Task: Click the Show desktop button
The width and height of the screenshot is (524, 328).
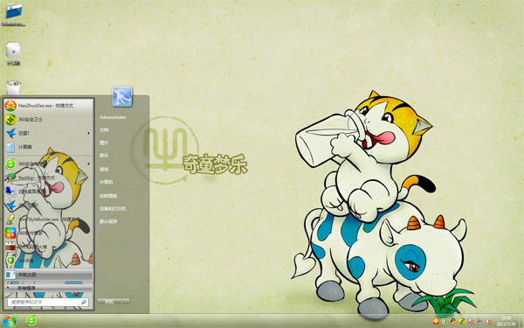Action: (x=521, y=321)
